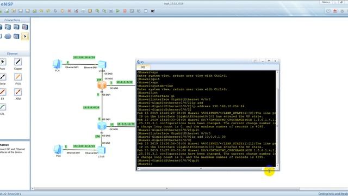Start devices with green play icon

tap(118, 11)
